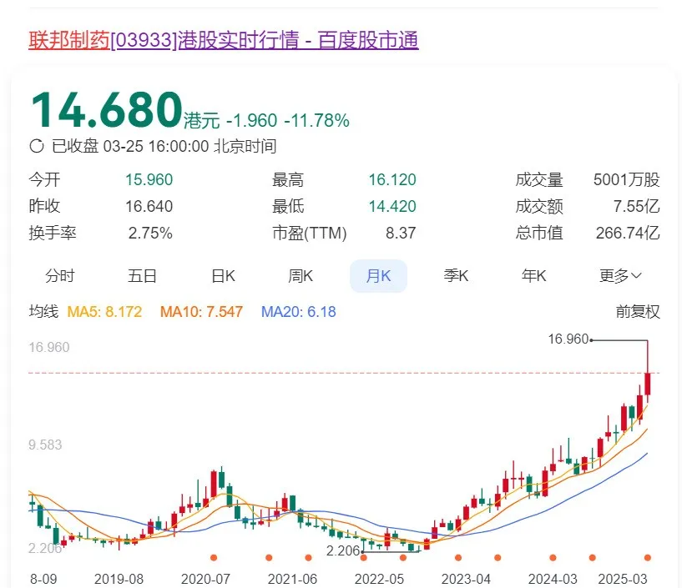Viewport: 682px width, 588px height.
Task: Toggle the orange MA10 indicator label
Action: (x=201, y=312)
